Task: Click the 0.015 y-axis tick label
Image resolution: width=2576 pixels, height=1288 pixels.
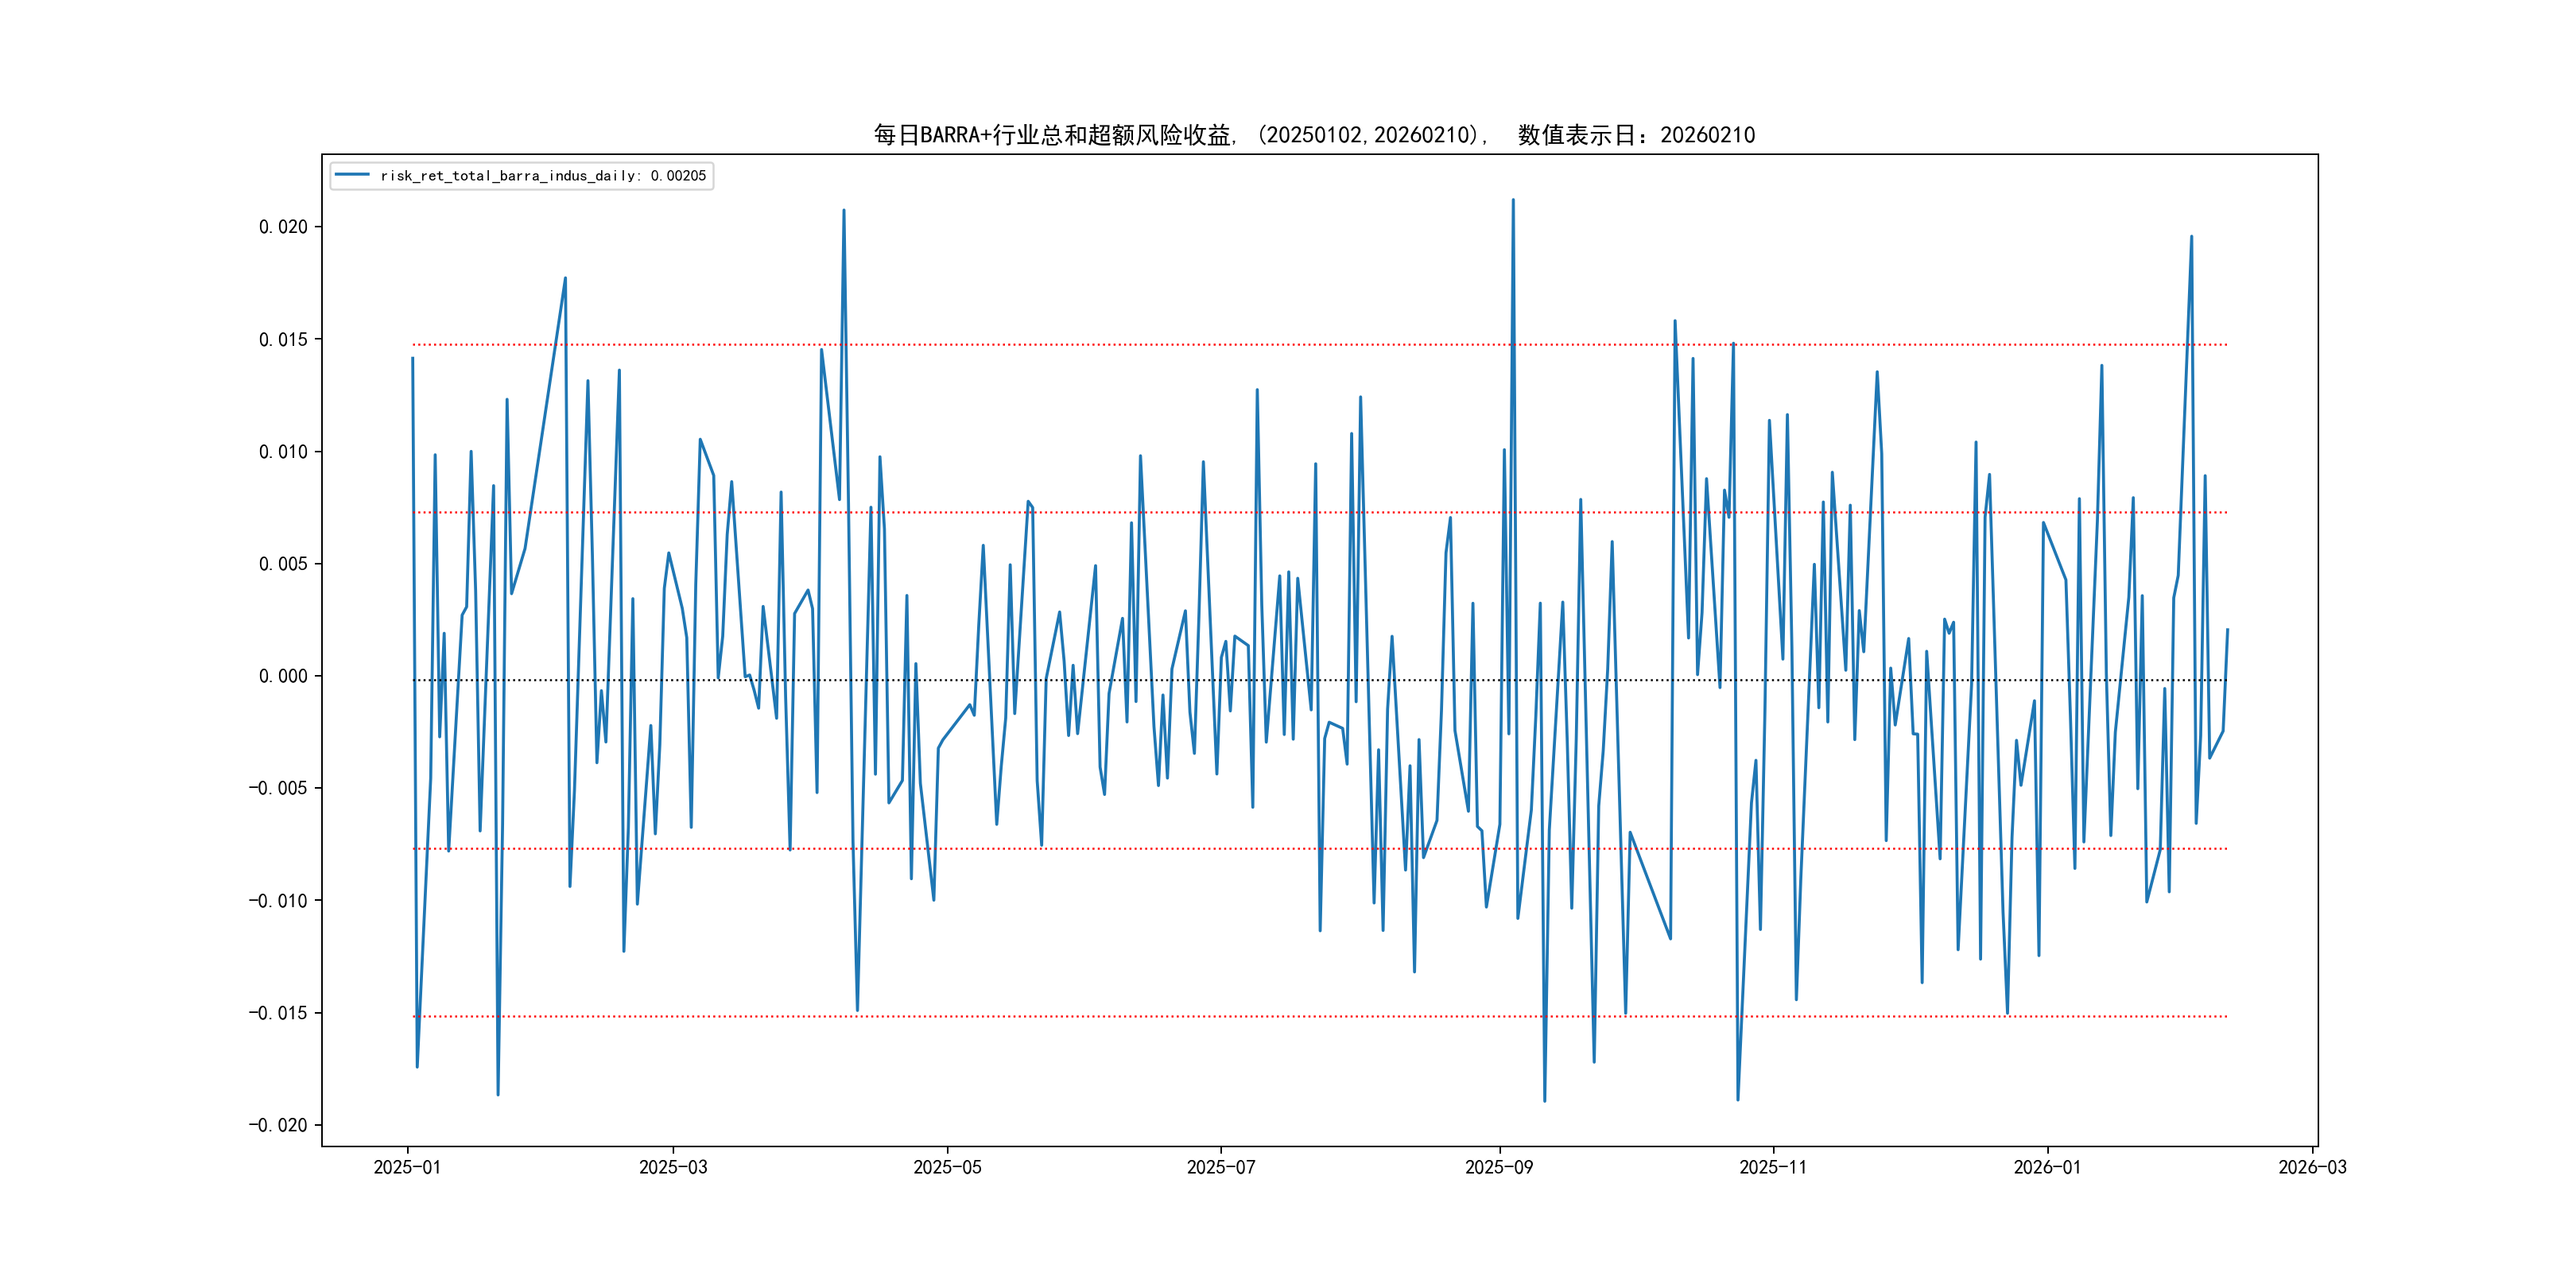Action: pyautogui.click(x=283, y=340)
